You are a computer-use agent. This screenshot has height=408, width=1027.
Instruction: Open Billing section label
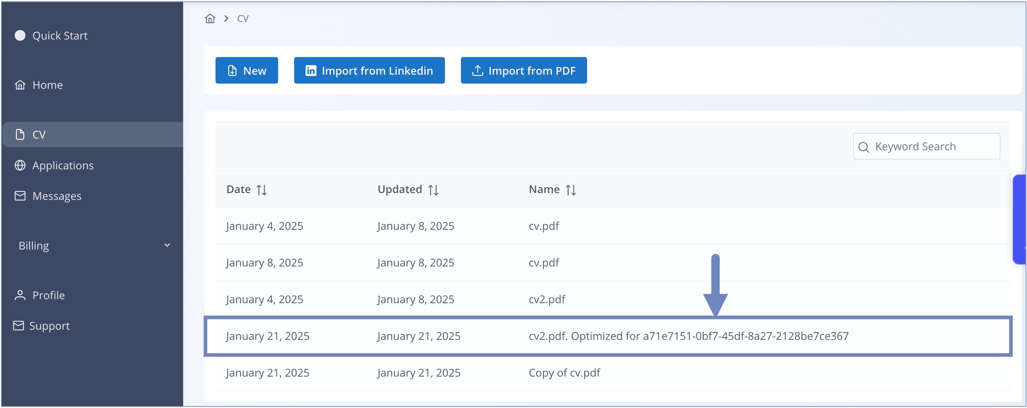(34, 245)
